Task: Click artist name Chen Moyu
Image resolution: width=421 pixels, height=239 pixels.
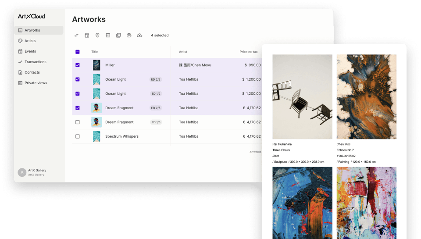Action: [x=195, y=65]
